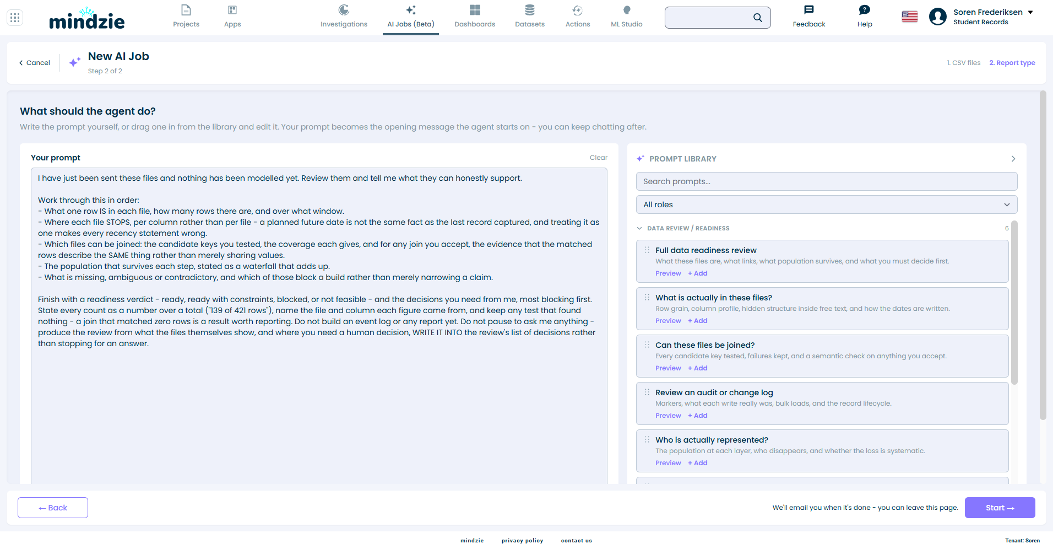Open the app launcher grid icon
Image resolution: width=1053 pixels, height=549 pixels.
(x=15, y=18)
